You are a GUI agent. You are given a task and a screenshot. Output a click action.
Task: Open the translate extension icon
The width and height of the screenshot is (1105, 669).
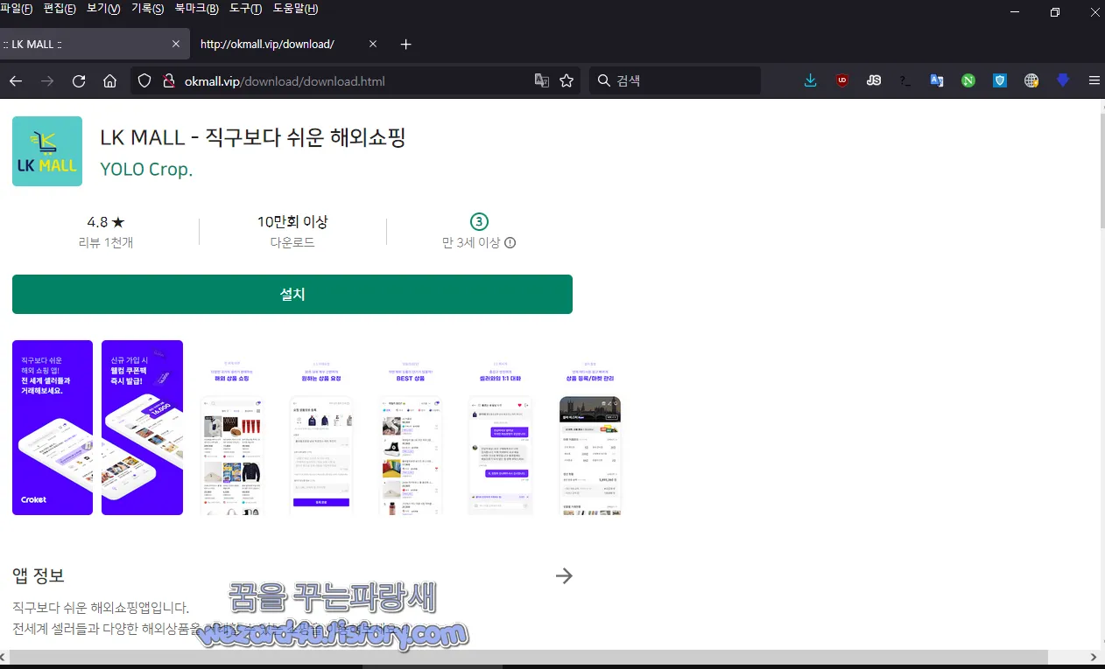(x=936, y=80)
